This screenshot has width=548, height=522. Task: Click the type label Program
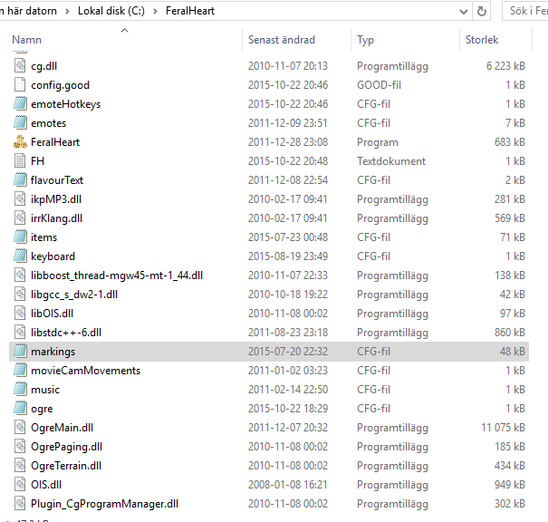(378, 142)
